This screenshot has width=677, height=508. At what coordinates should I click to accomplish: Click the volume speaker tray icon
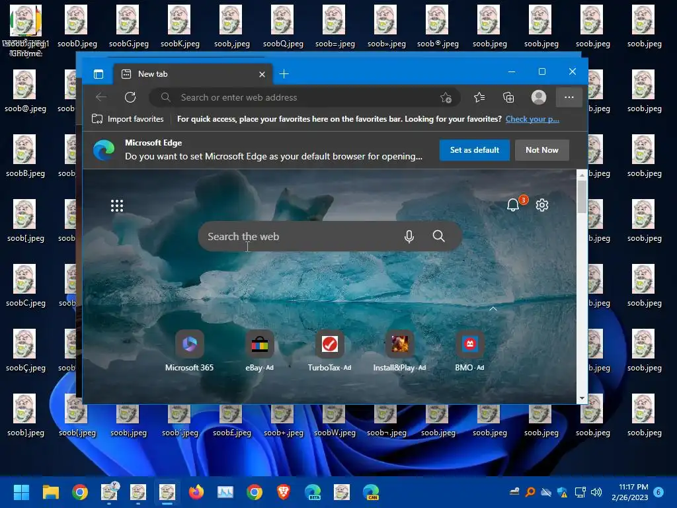[596, 492]
